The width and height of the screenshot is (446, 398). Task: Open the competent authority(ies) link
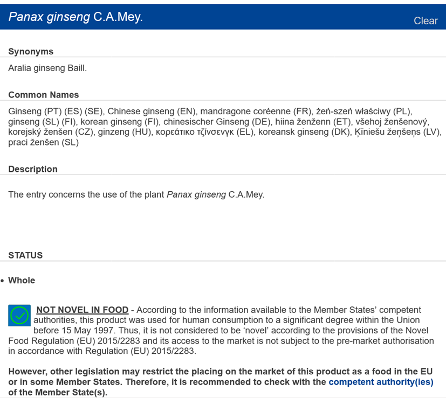pyautogui.click(x=381, y=382)
